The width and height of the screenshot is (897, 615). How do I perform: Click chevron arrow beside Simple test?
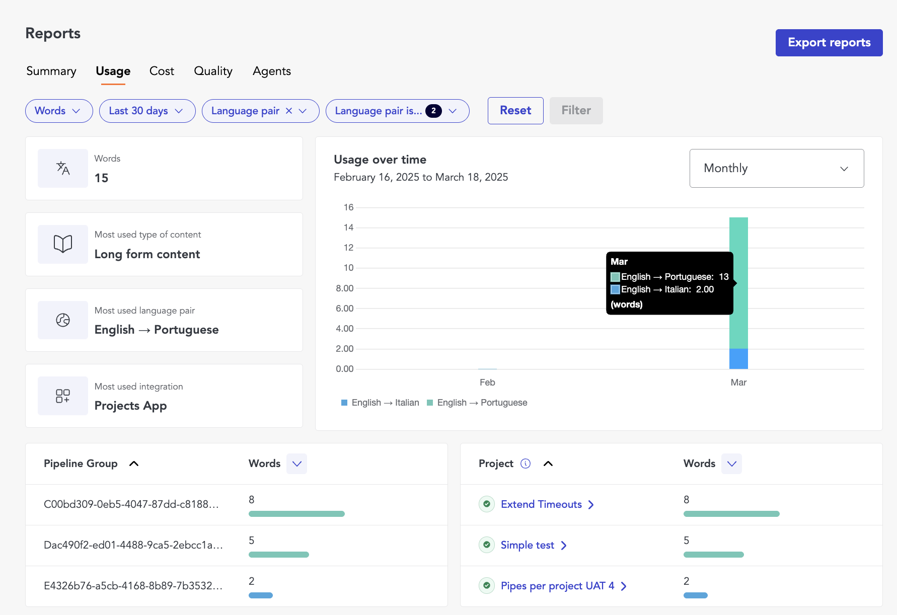pyautogui.click(x=564, y=546)
